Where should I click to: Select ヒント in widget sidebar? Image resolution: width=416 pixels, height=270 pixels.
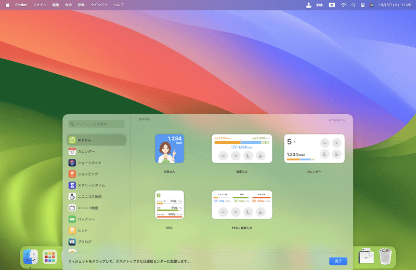point(96,231)
